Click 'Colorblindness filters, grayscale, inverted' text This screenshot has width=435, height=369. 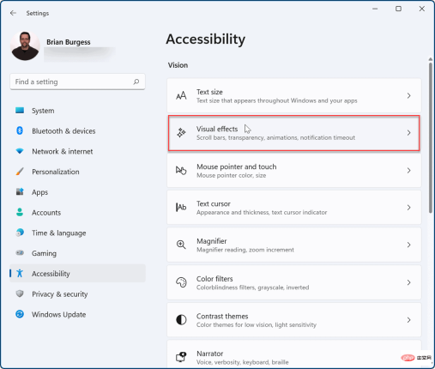pyautogui.click(x=252, y=287)
